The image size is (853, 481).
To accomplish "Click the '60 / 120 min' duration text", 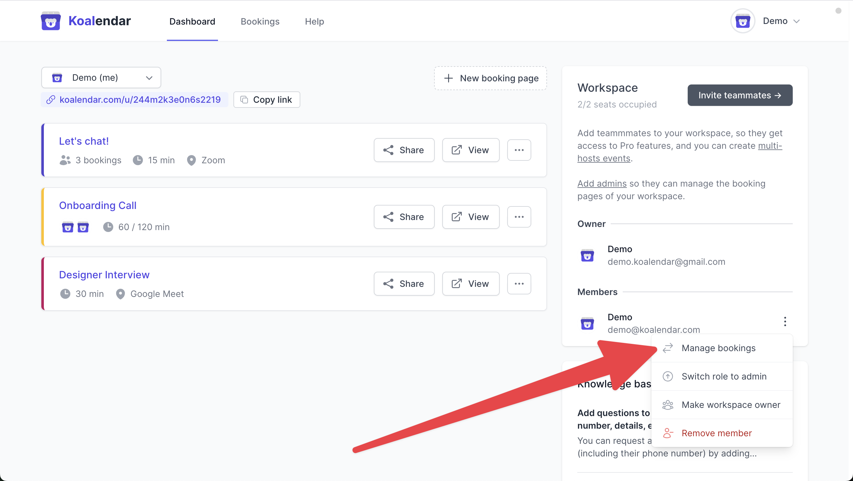I will (x=144, y=227).
